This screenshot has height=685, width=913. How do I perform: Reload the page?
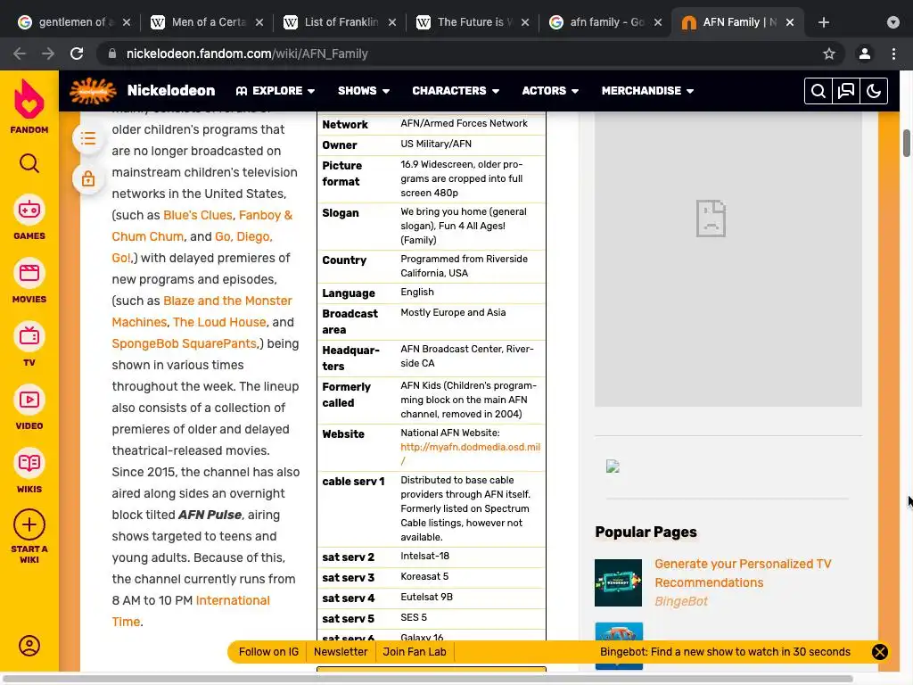[77, 54]
